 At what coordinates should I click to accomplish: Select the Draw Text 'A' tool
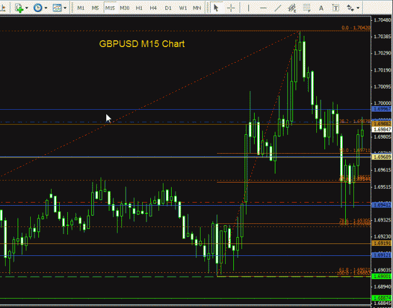click(x=321, y=8)
